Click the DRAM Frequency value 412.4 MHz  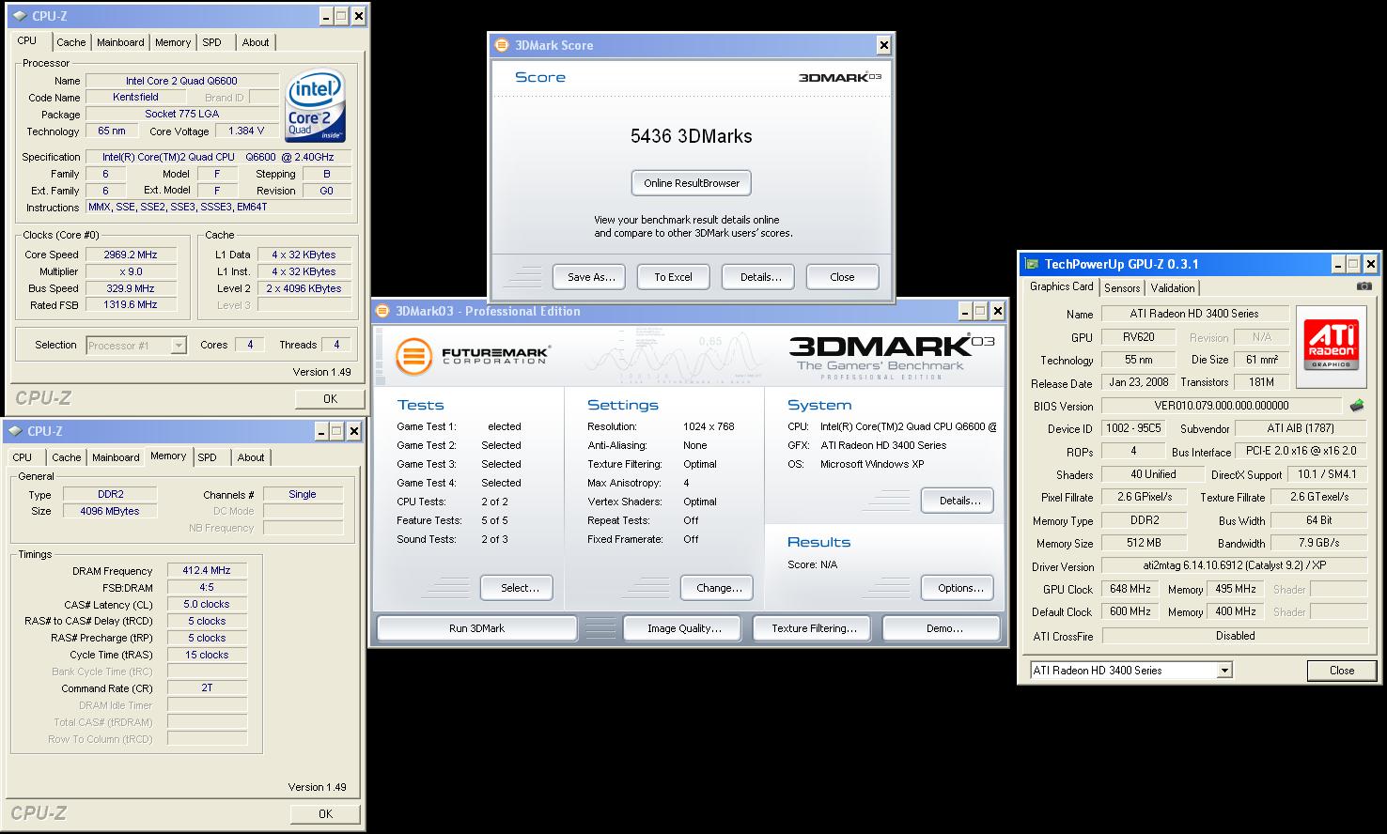click(x=207, y=570)
